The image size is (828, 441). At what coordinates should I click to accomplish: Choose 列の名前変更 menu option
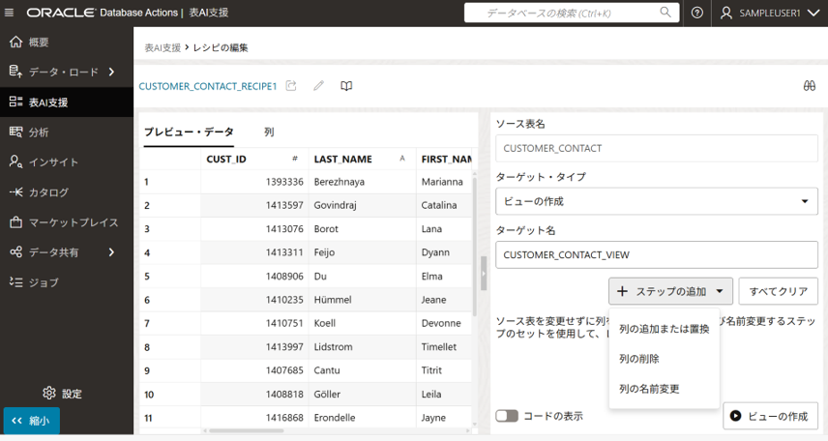click(x=665, y=389)
